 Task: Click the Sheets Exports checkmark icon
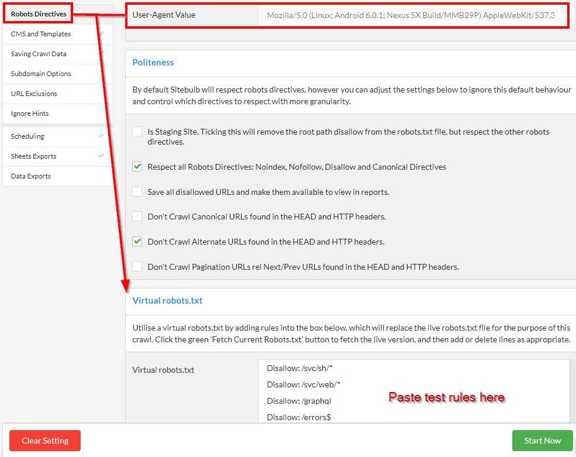[x=101, y=156]
